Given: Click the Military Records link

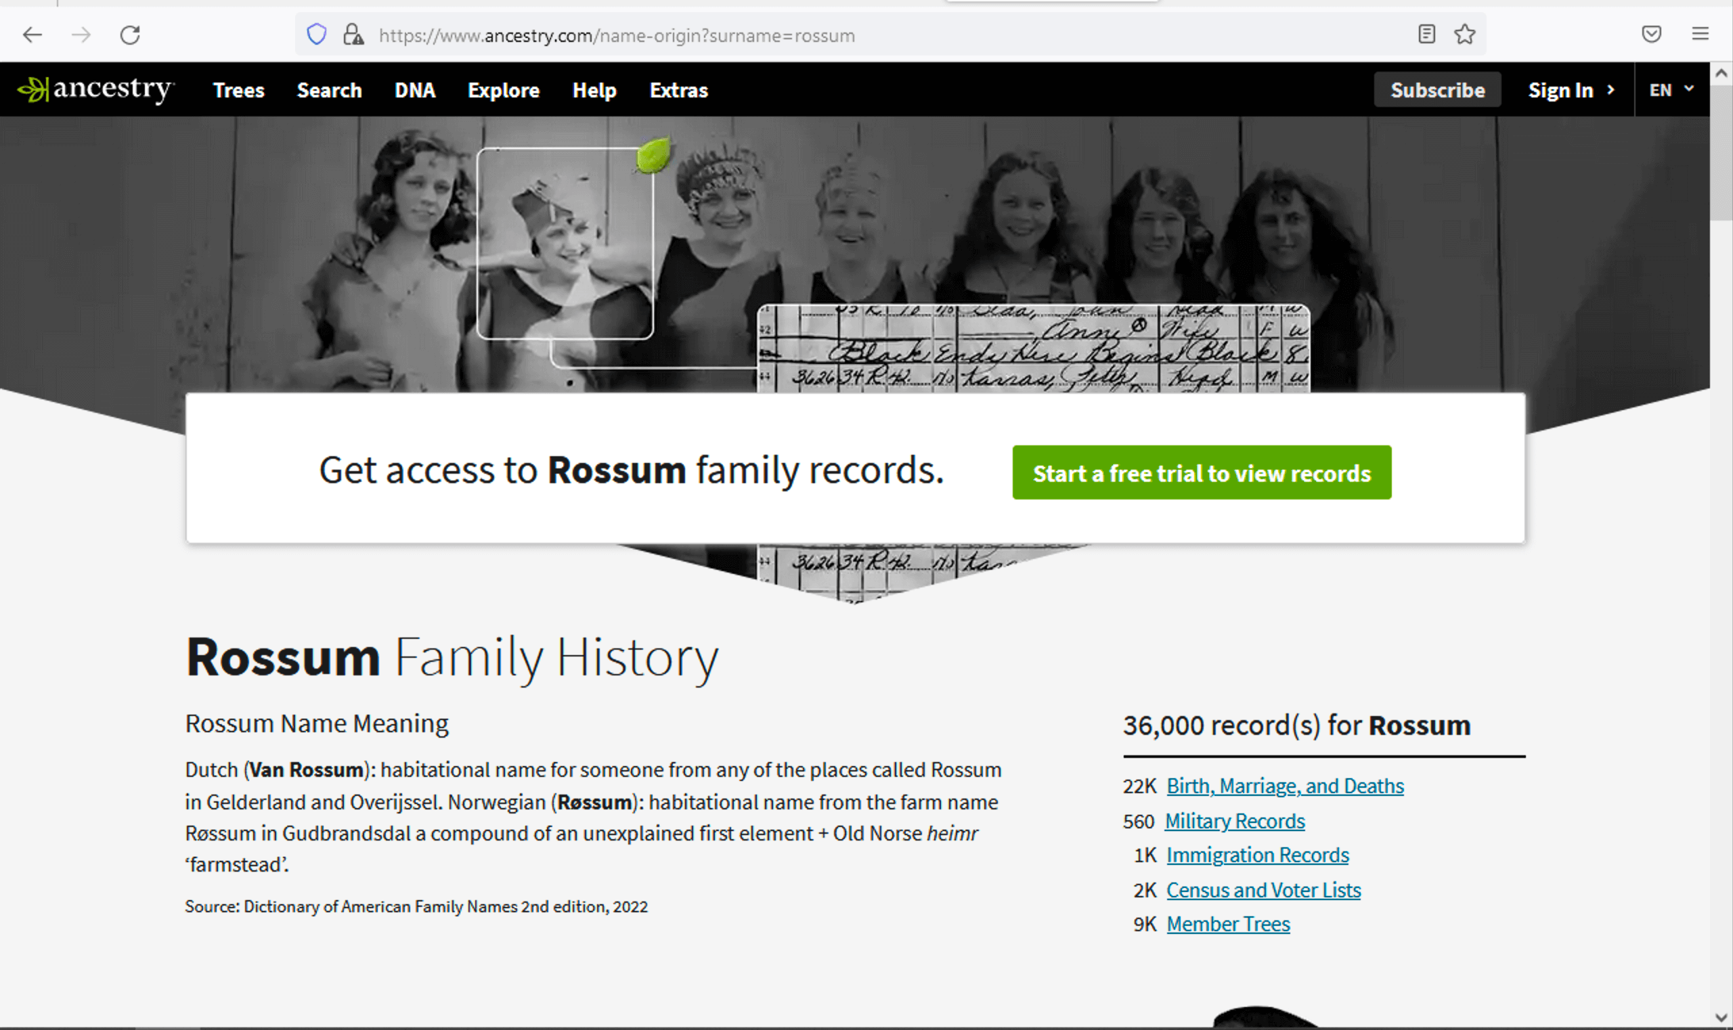Looking at the screenshot, I should pos(1235,819).
